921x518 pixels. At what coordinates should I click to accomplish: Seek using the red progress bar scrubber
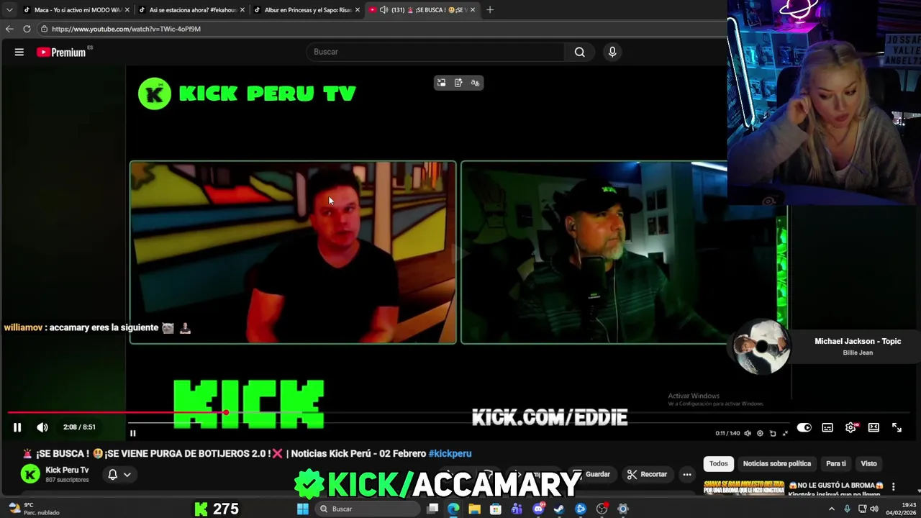coord(226,412)
